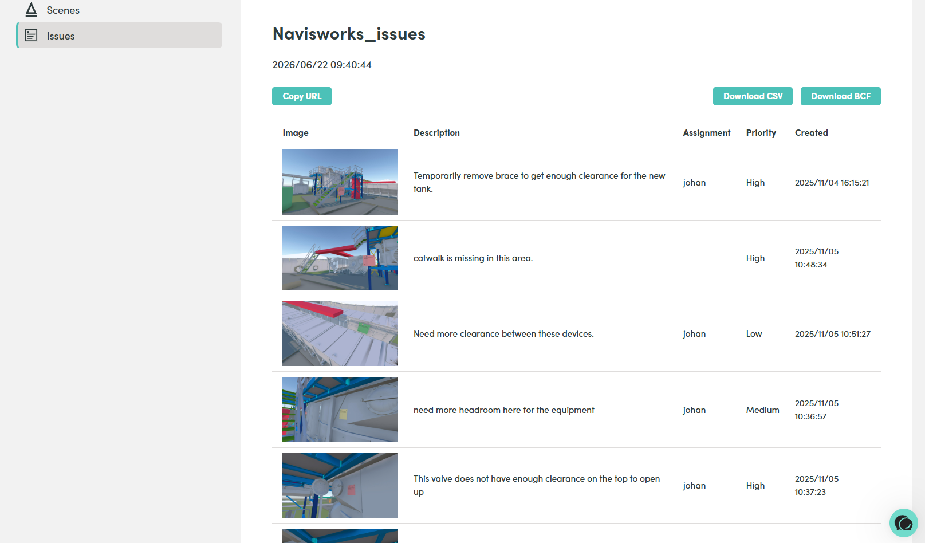
Task: Click created date 2025/11/05 10:51:27
Action: click(x=833, y=334)
